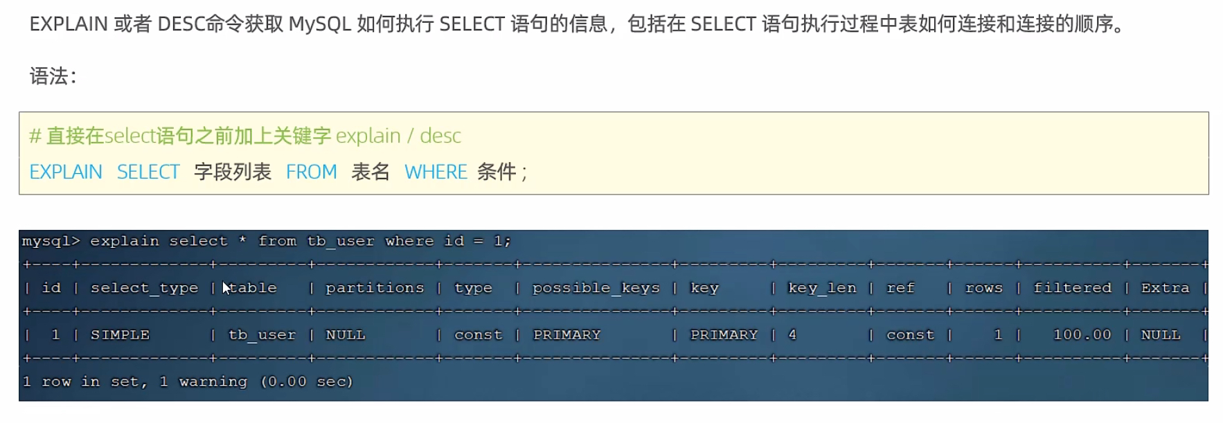Click the possible_keys column header
1223x423 pixels.
pyautogui.click(x=596, y=288)
